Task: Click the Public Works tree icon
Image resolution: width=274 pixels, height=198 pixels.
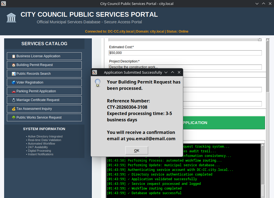Action: (14, 117)
